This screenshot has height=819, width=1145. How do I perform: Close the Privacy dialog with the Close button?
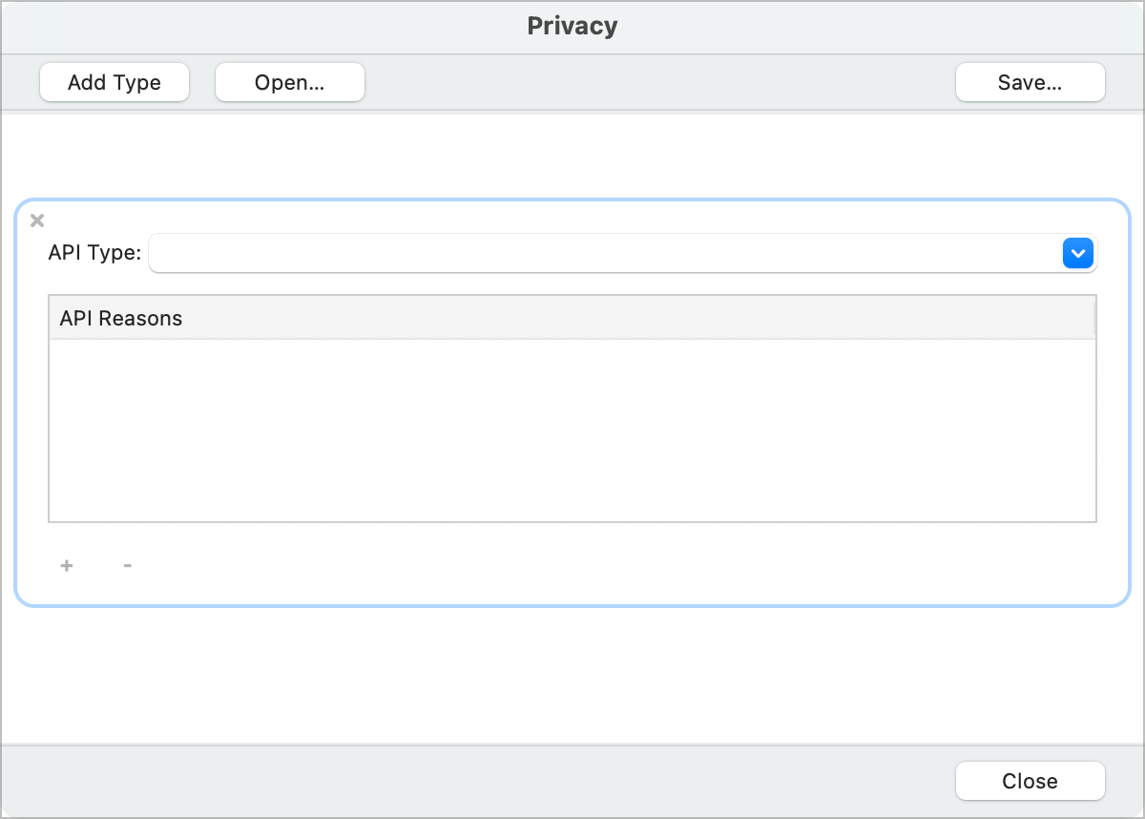(1030, 781)
